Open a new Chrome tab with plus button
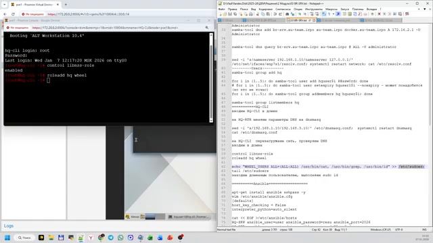 tap(66, 5)
